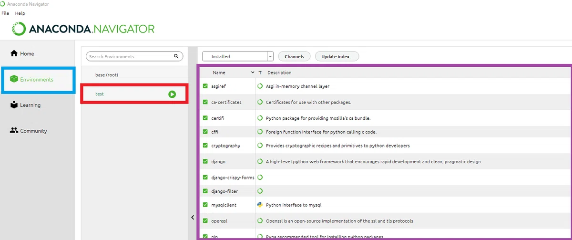Switch to the Environments tab

(37, 80)
